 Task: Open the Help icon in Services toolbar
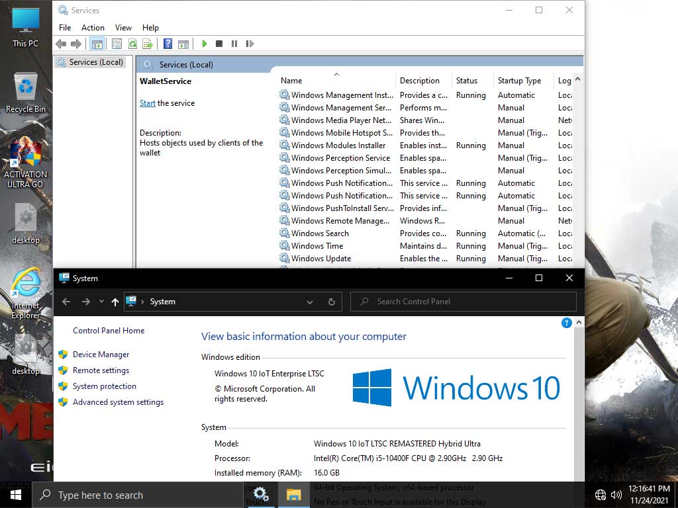click(x=168, y=44)
